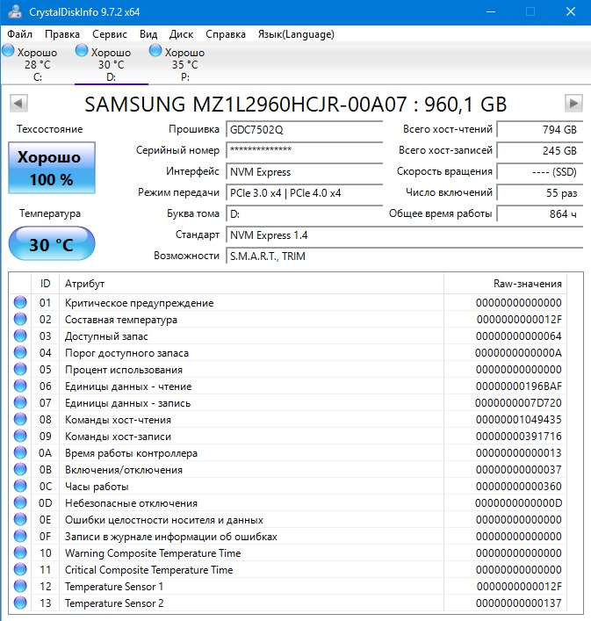Click the standard field NVM Express 1.4
Image resolution: width=591 pixels, height=621 pixels.
pos(405,235)
